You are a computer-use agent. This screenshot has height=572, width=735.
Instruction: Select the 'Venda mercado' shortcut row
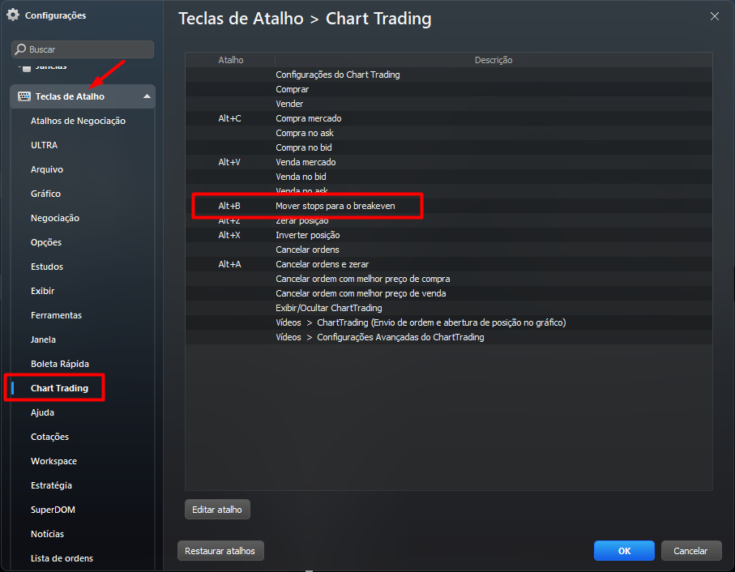(x=449, y=163)
